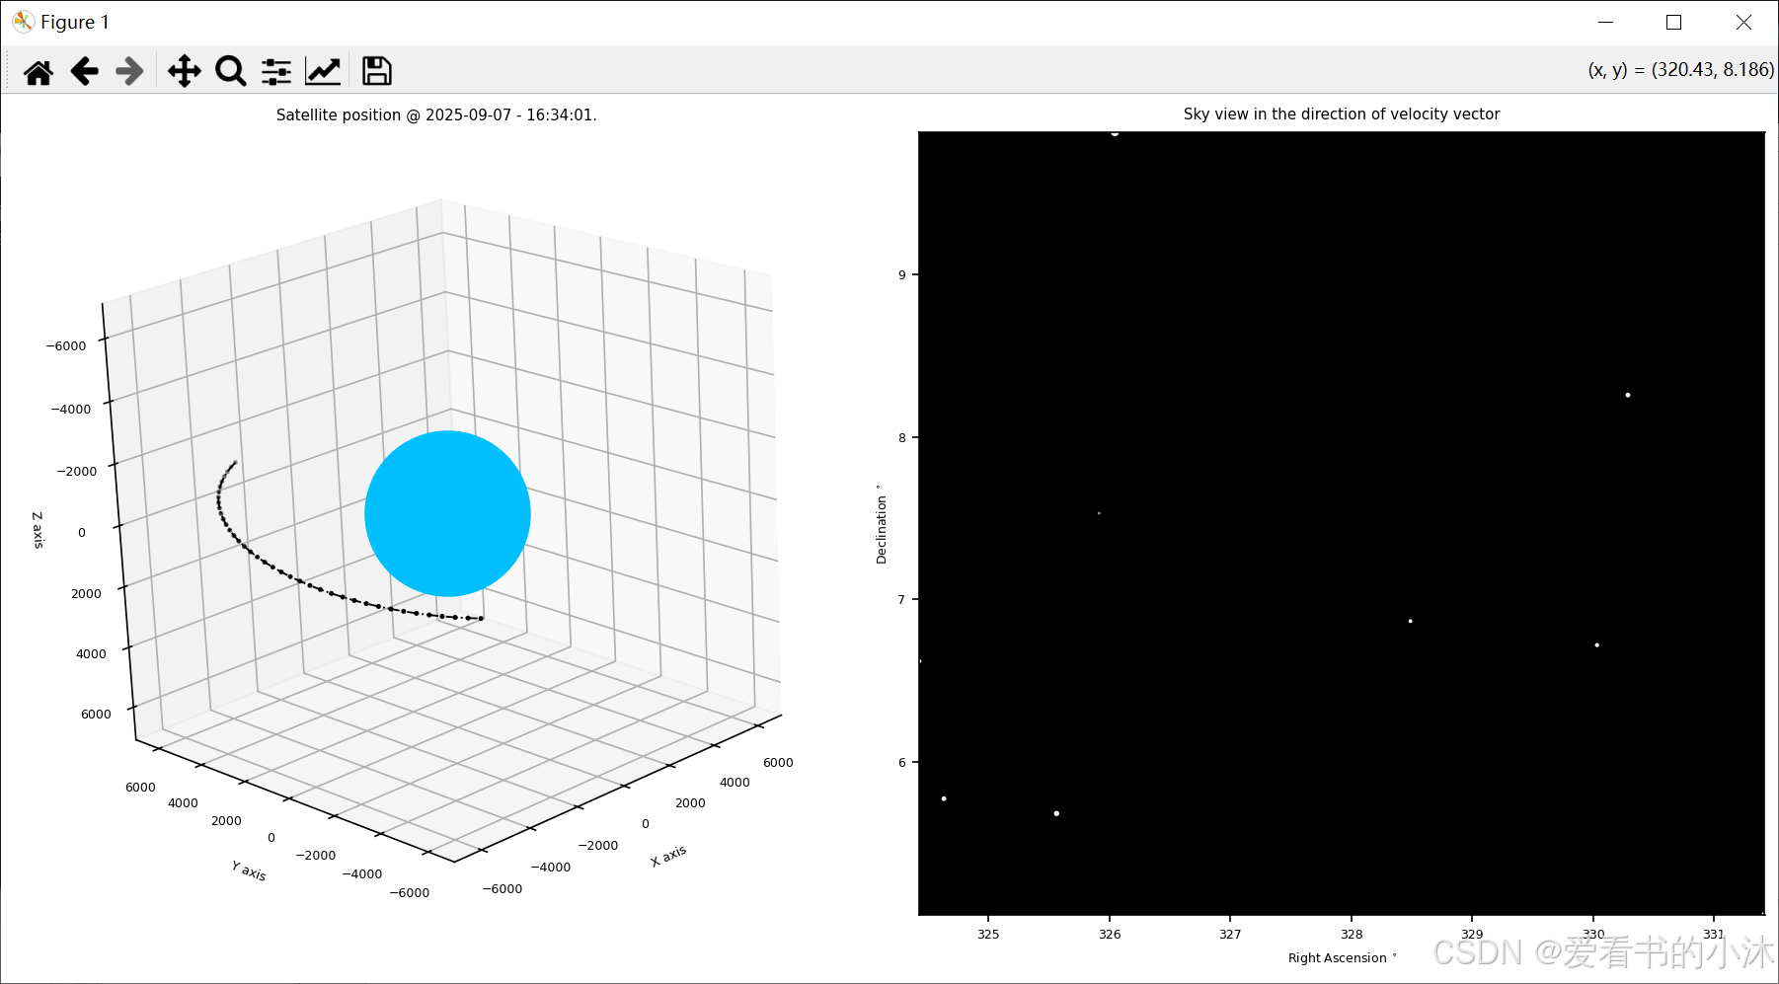Viewport: 1779px width, 984px height.
Task: Click the Sky view velocity vector title
Action: tap(1341, 113)
